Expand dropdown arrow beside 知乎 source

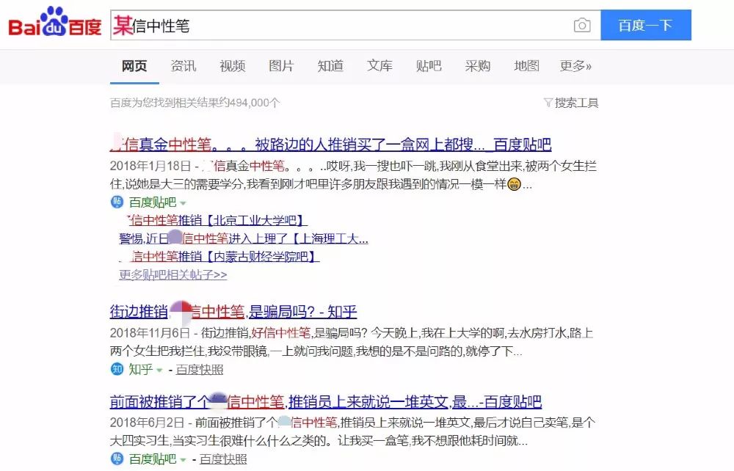pos(159,370)
